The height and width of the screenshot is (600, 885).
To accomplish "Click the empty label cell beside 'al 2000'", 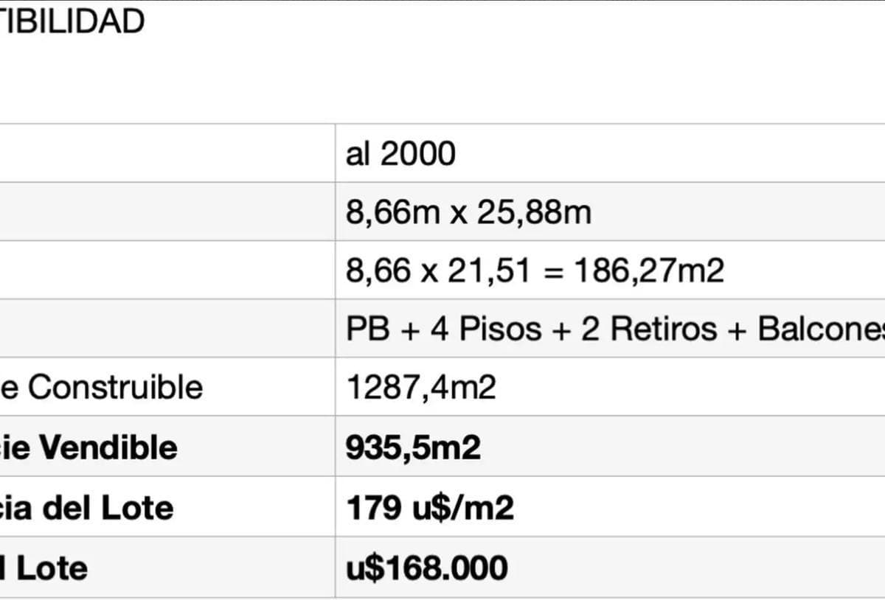I will [x=166, y=154].
